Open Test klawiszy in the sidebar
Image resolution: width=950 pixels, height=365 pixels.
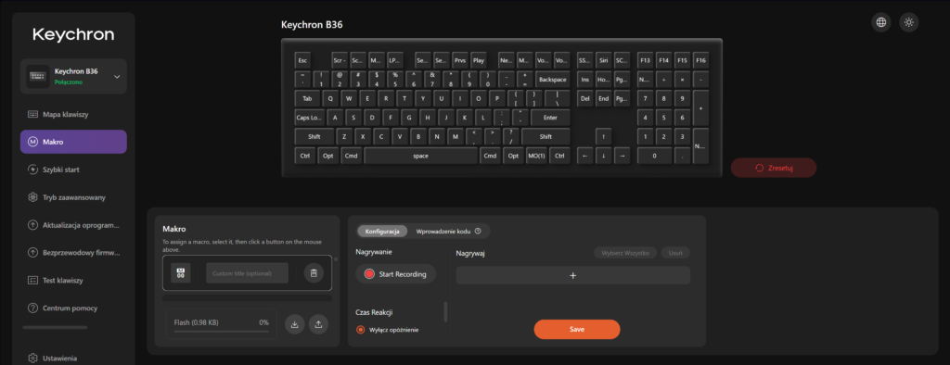[73, 281]
